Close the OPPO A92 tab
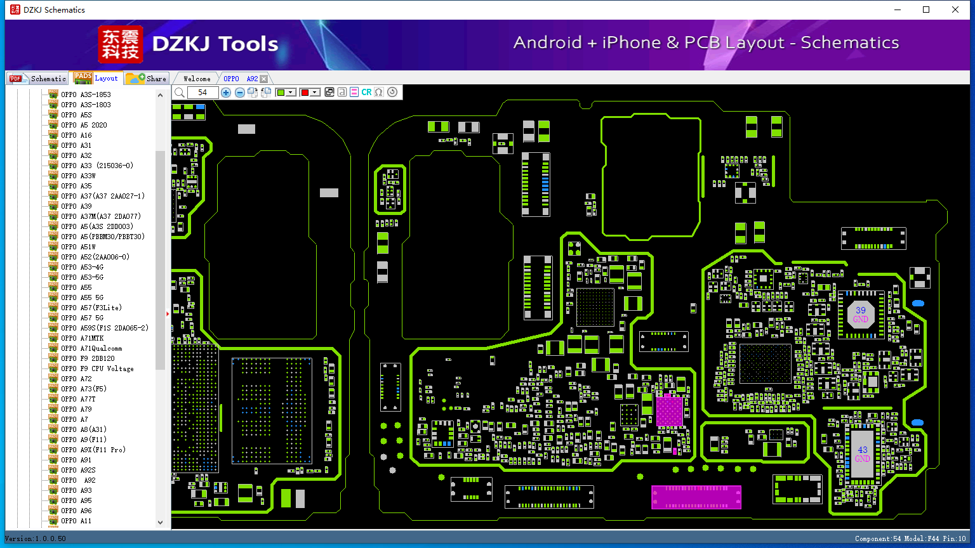Image resolution: width=975 pixels, height=548 pixels. [264, 79]
